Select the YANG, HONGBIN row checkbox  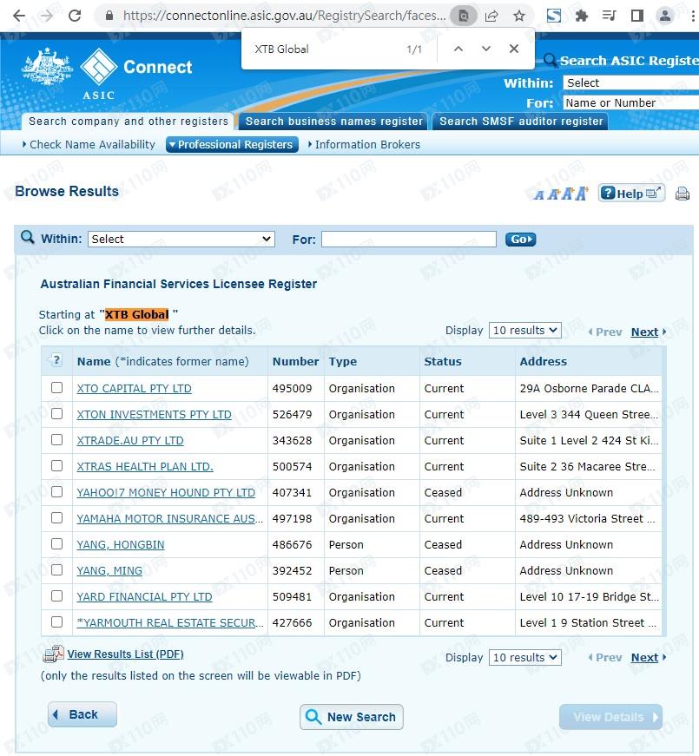(57, 544)
